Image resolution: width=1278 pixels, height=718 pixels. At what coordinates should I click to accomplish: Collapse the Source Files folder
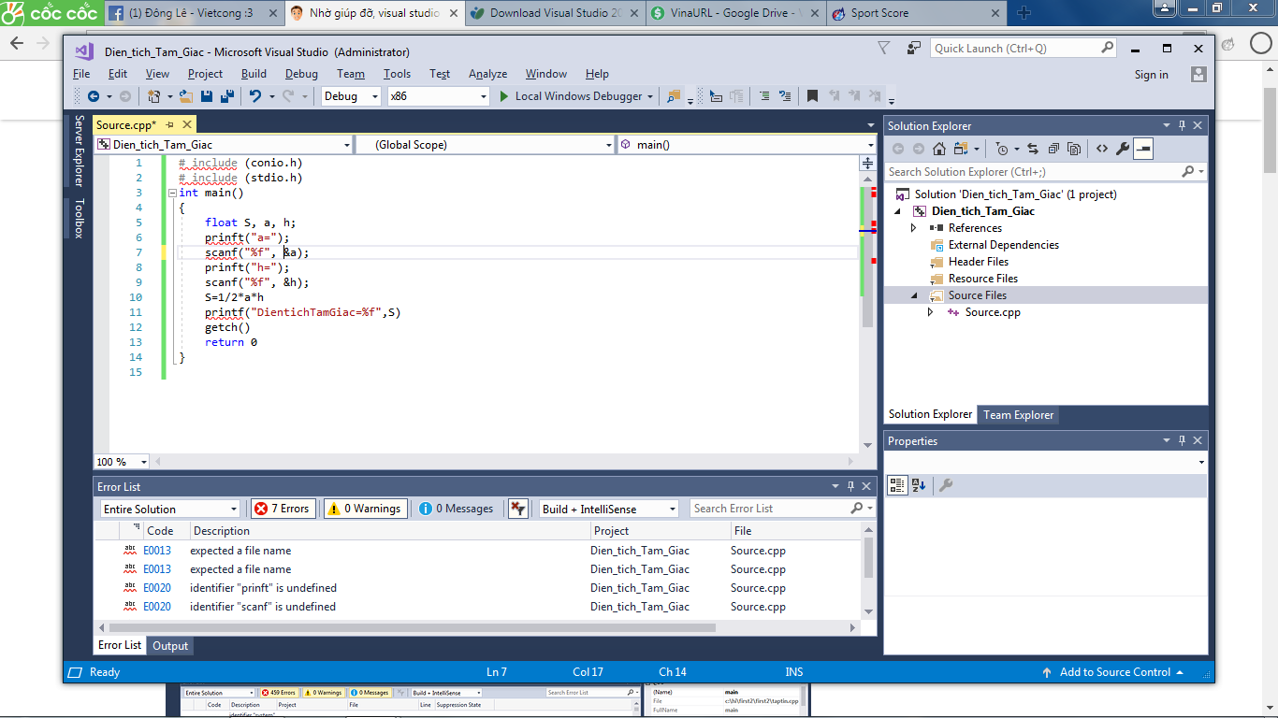(914, 295)
